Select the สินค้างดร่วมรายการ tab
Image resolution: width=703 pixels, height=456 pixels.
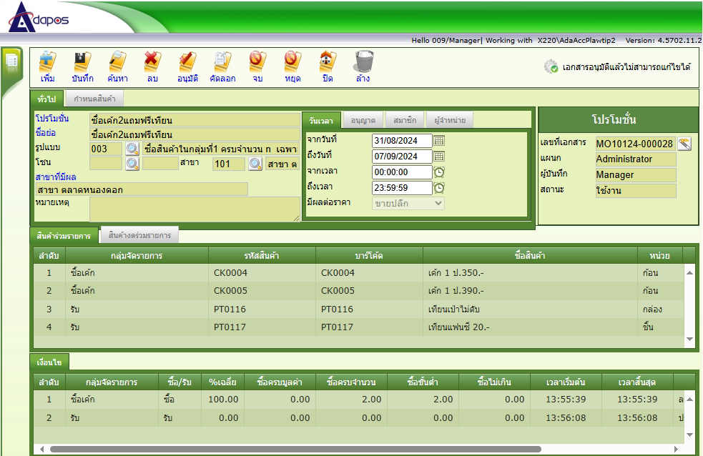(140, 235)
